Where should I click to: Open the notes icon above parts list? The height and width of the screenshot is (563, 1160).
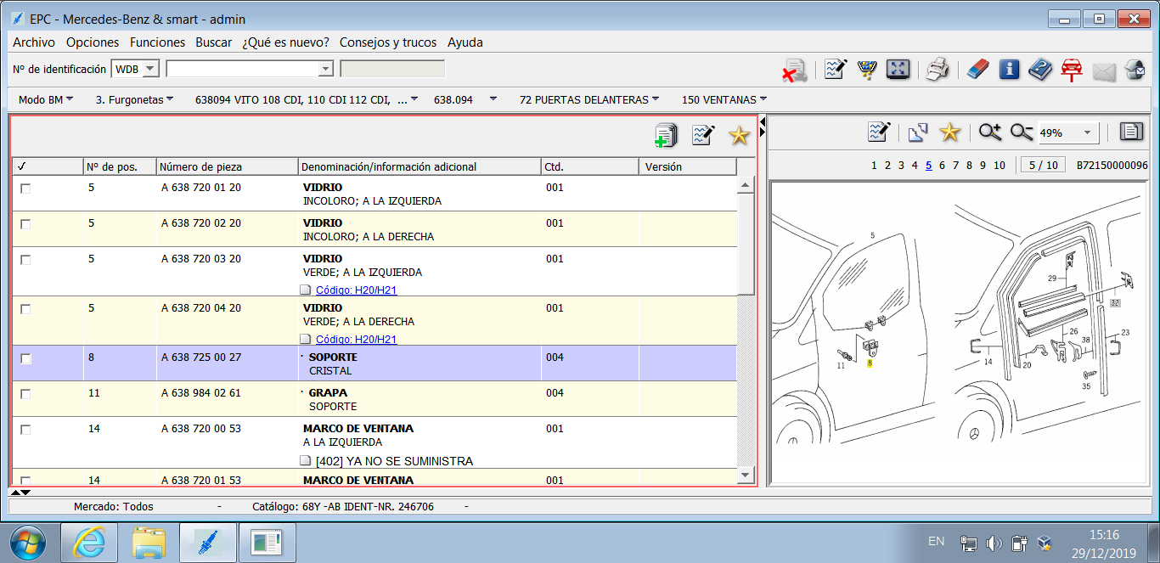[703, 135]
